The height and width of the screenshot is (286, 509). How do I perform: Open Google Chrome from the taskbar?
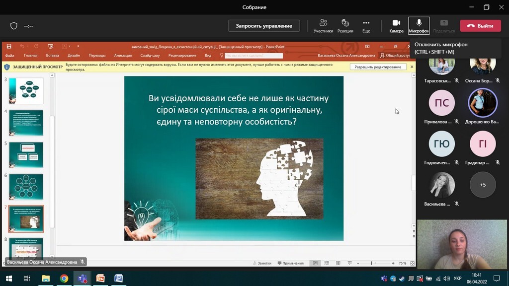[x=64, y=279]
